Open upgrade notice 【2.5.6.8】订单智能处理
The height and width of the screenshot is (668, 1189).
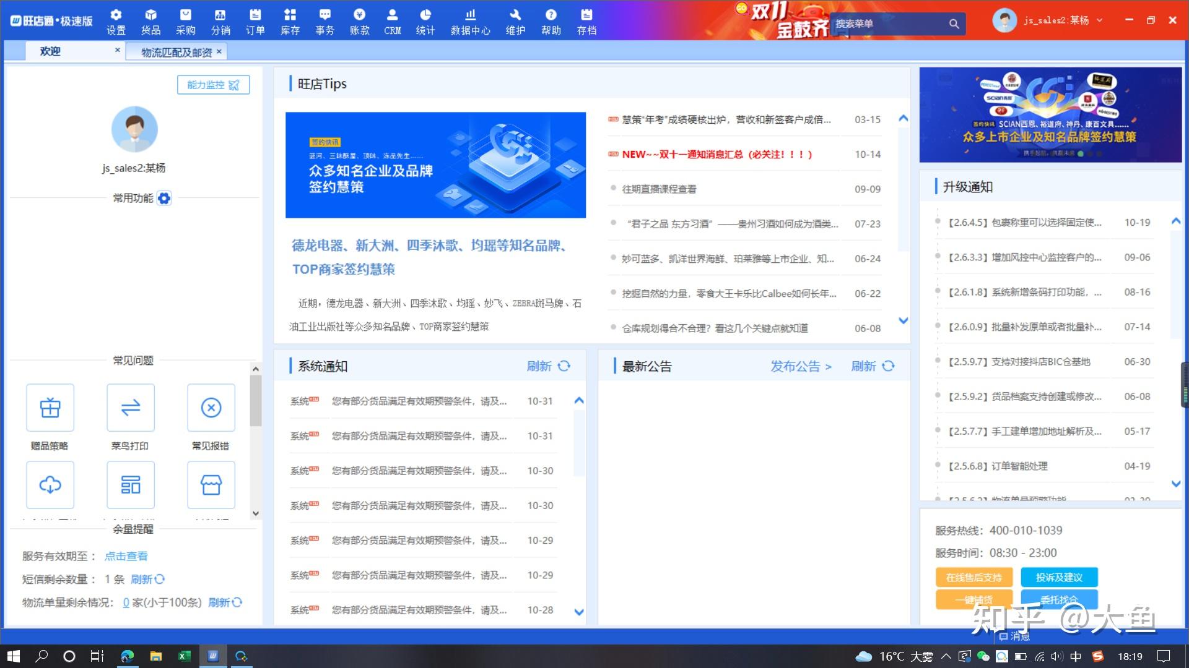[997, 466]
